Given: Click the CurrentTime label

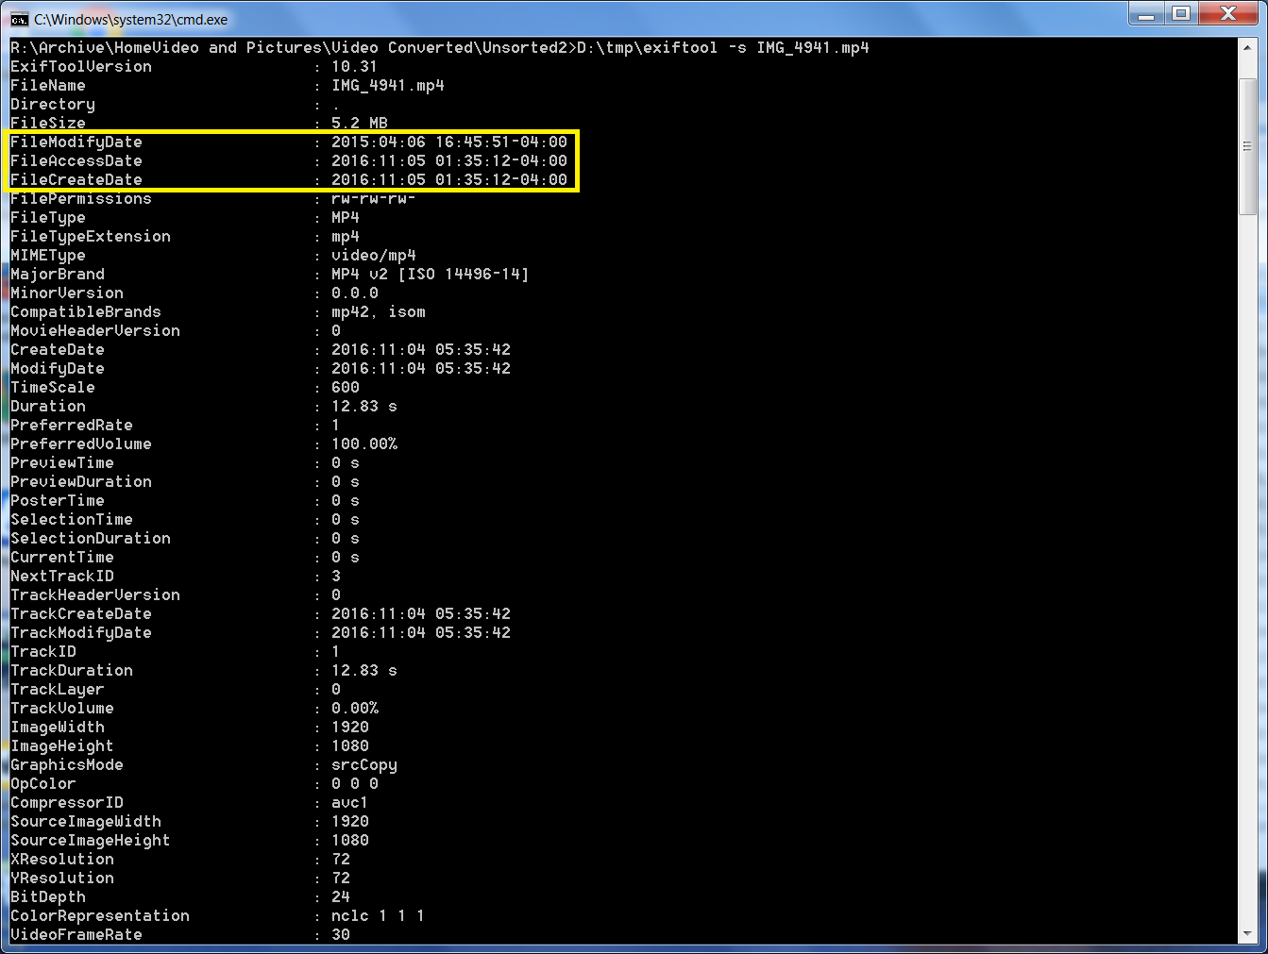Looking at the screenshot, I should point(62,558).
